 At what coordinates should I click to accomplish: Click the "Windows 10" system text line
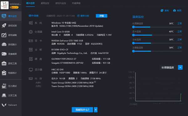tap(64, 23)
